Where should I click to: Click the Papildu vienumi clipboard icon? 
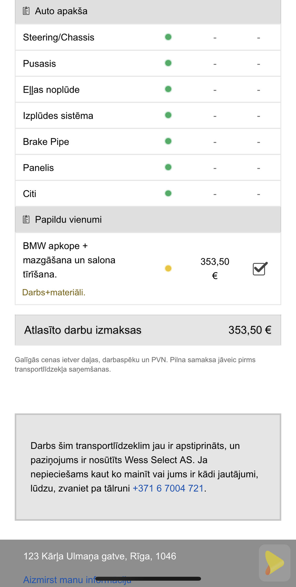[26, 220]
